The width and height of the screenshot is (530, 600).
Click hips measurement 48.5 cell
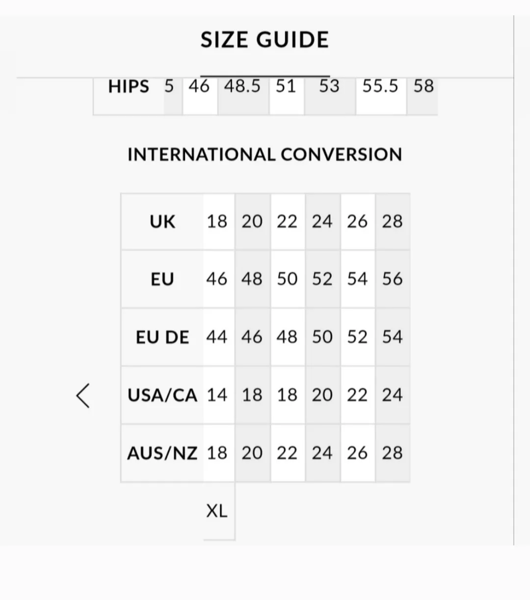[x=242, y=87]
